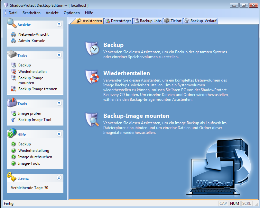Click the golden key icon in Lizenz header
260x208 pixels.
12,177
